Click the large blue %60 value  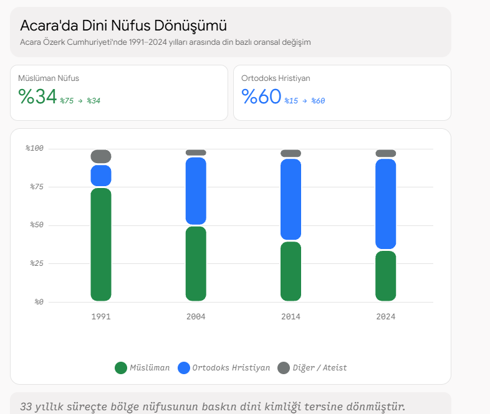pyautogui.click(x=261, y=96)
